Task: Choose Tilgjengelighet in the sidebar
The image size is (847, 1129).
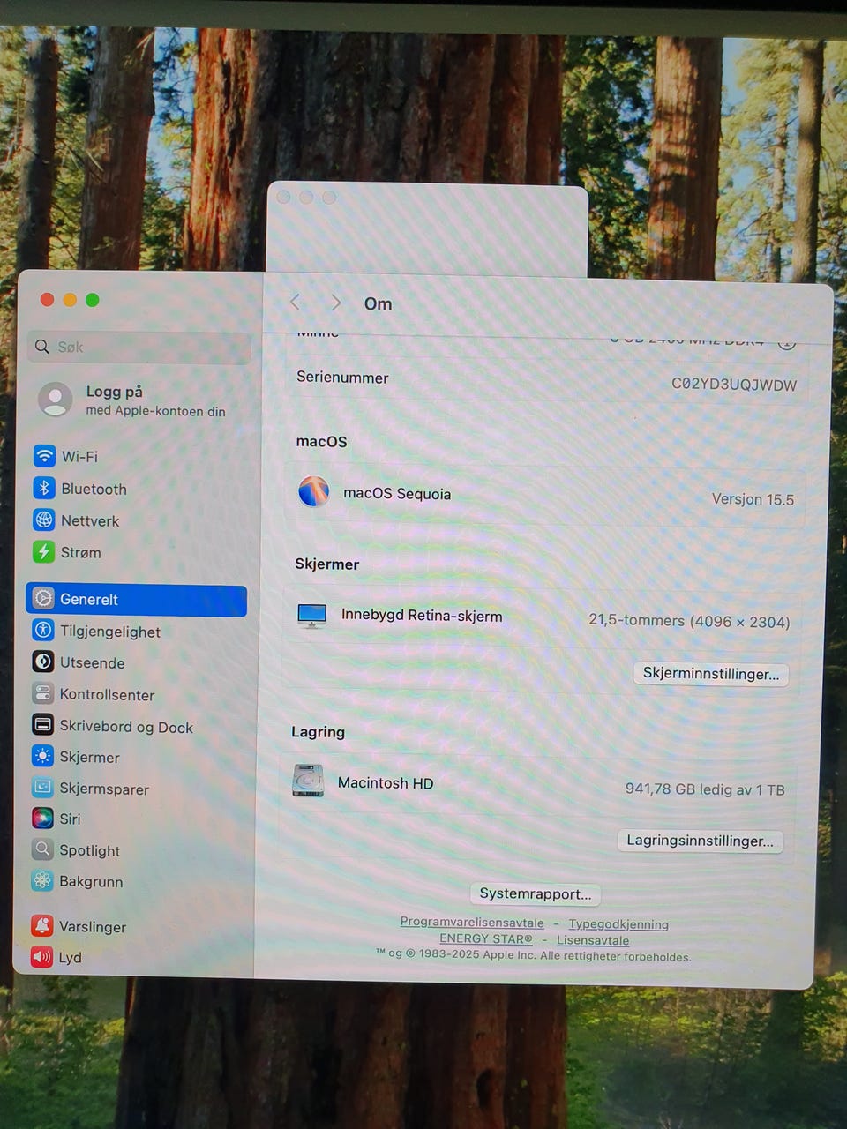Action: 110,632
